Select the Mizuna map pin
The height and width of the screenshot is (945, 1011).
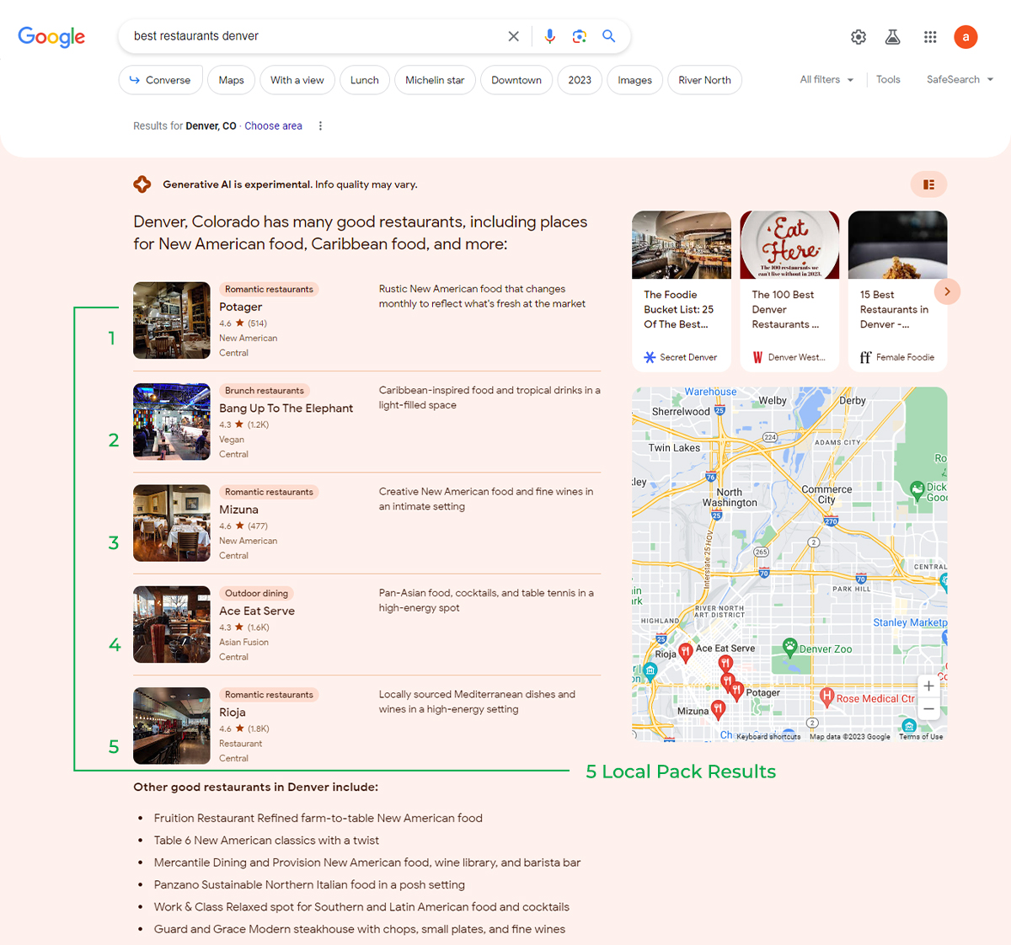coord(718,709)
